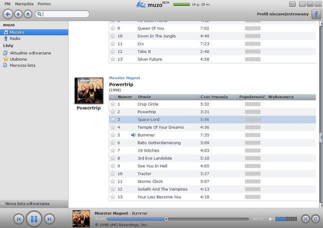
Task: Select Muzyka in the sidebar
Action: 34,32
